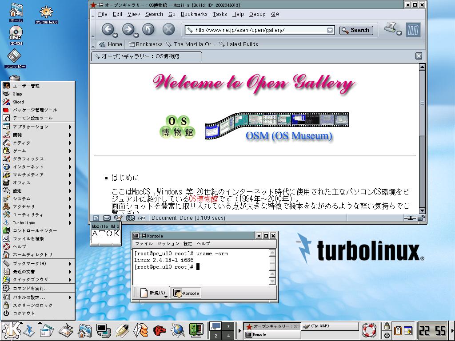Switch to virtual desktop 4
Viewport: 455px width, 341px height.
228,336
